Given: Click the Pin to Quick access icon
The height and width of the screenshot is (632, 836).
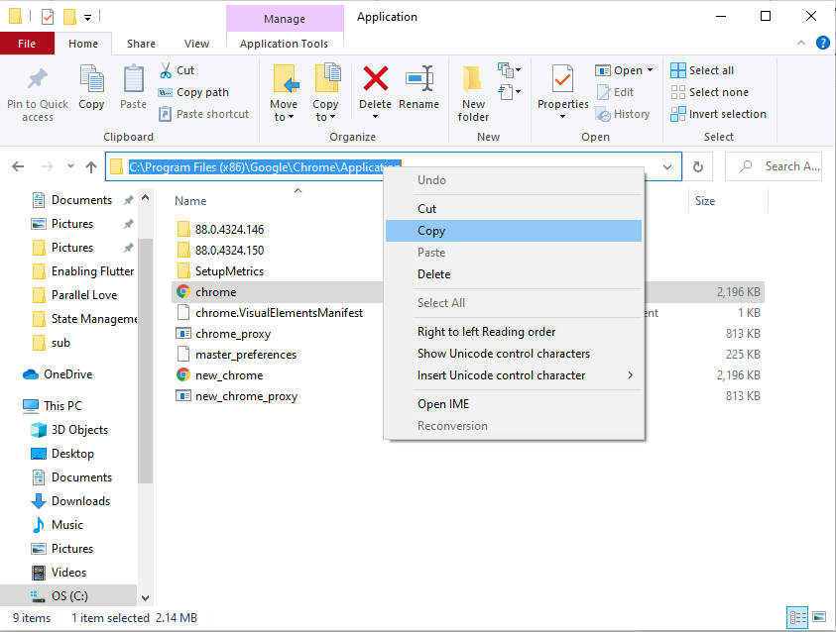Looking at the screenshot, I should (x=38, y=79).
